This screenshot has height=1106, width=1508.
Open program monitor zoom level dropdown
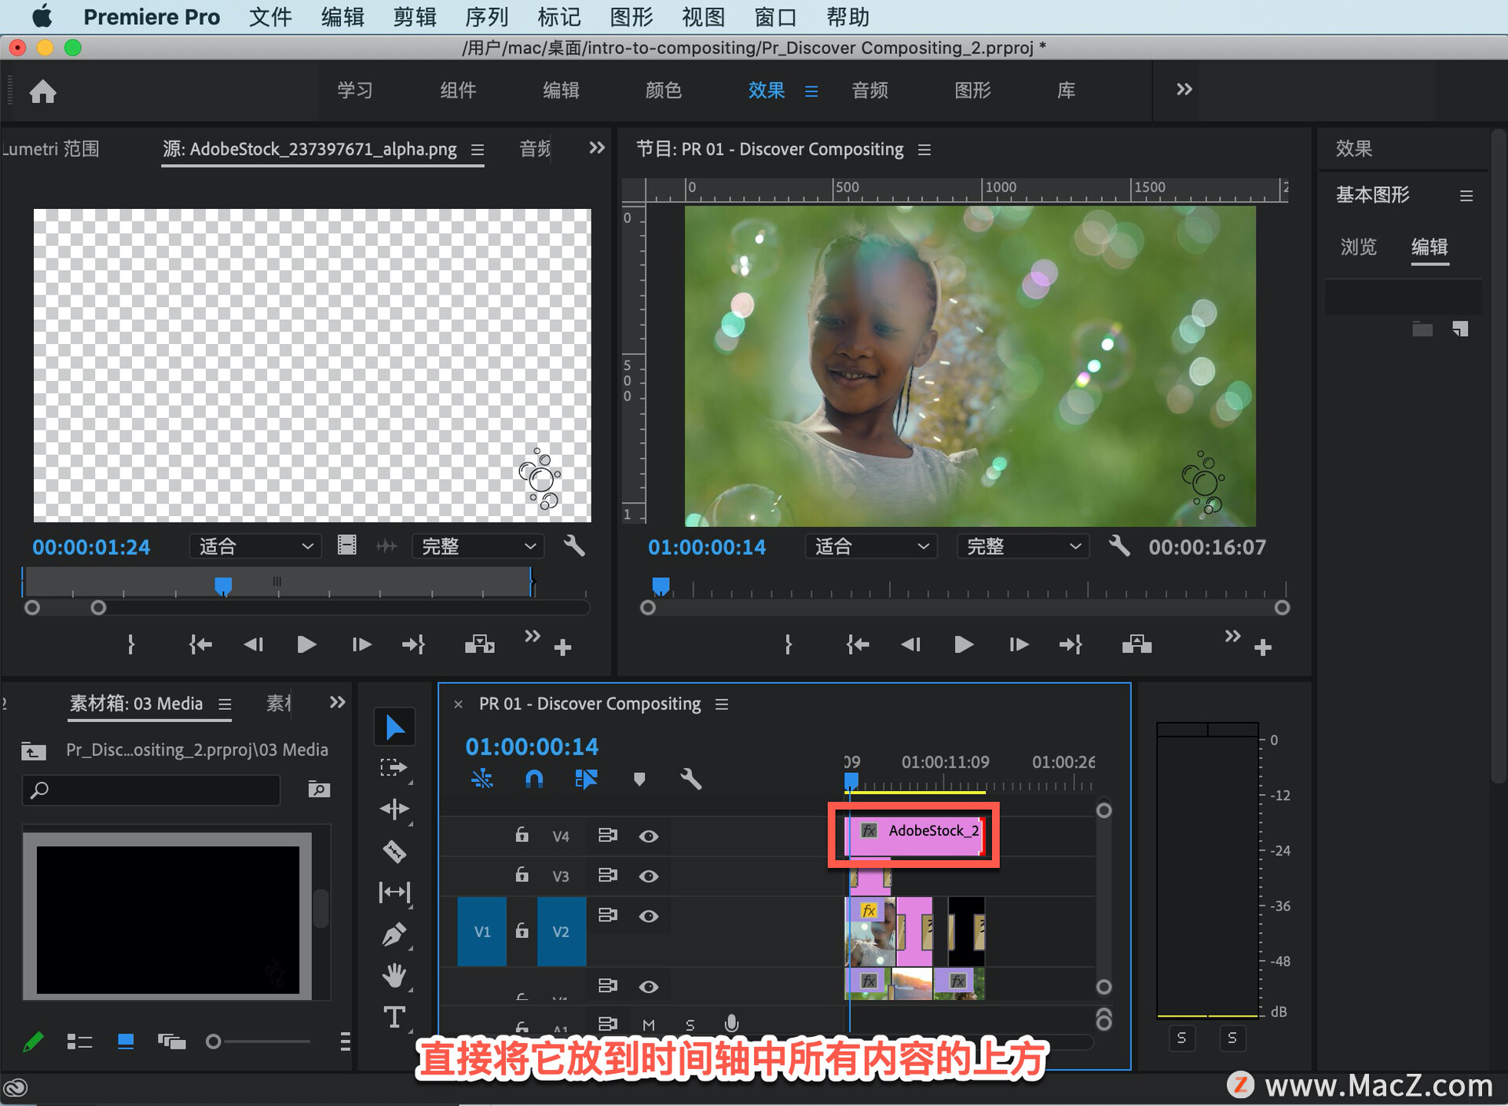click(x=871, y=546)
